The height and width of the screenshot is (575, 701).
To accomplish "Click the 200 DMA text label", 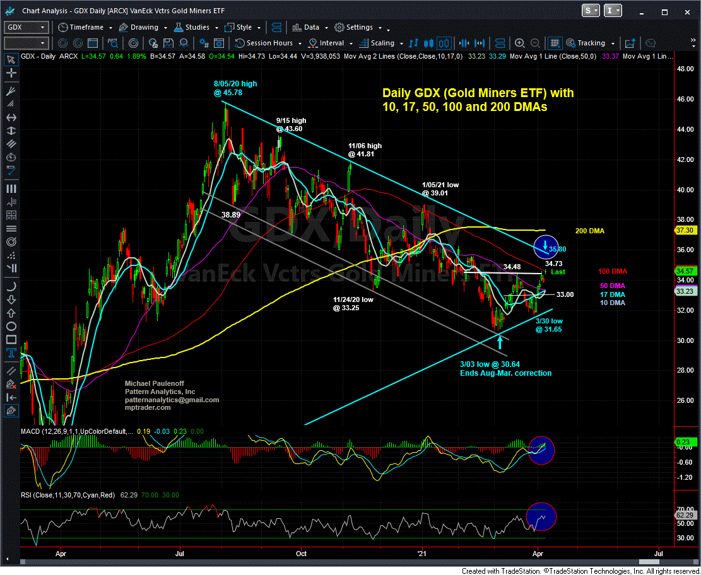I will click(x=589, y=231).
